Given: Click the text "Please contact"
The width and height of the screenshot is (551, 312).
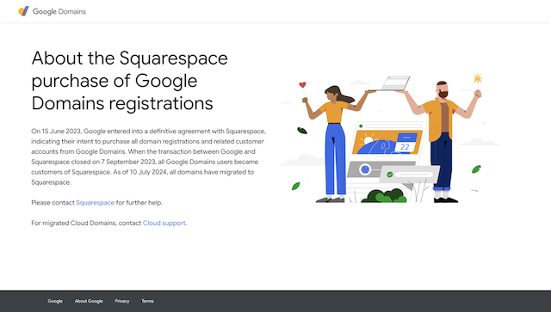Looking at the screenshot, I should pos(53,203).
